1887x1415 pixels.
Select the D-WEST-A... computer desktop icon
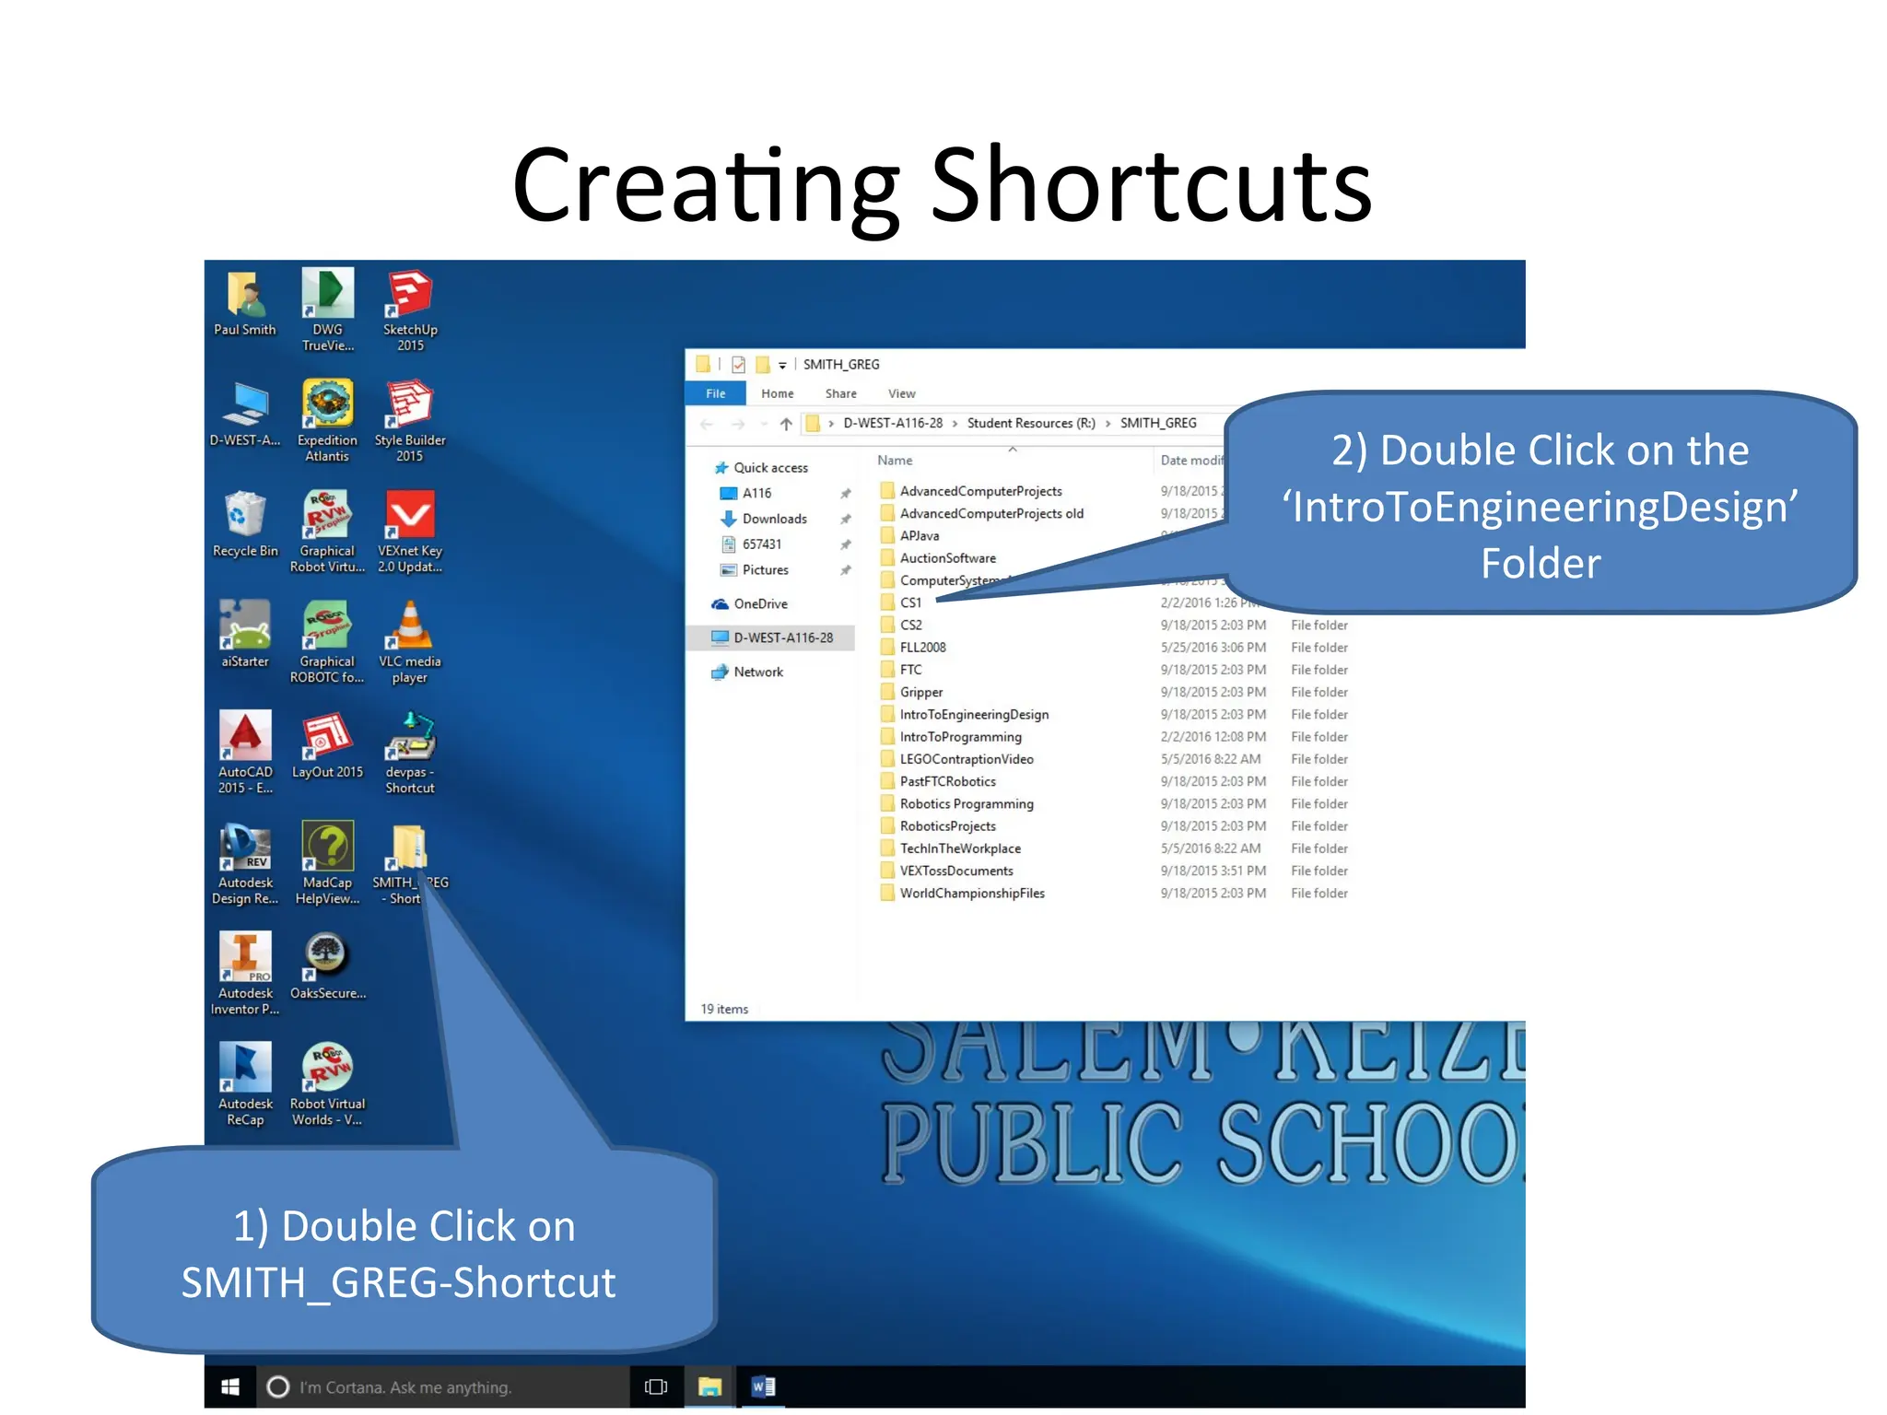(245, 414)
